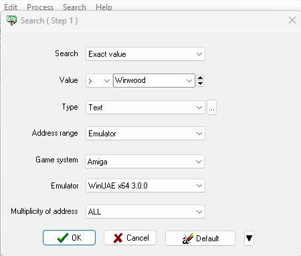301x256 pixels.
Task: Open Address range dropdown showing Emulator
Action: pyautogui.click(x=145, y=134)
